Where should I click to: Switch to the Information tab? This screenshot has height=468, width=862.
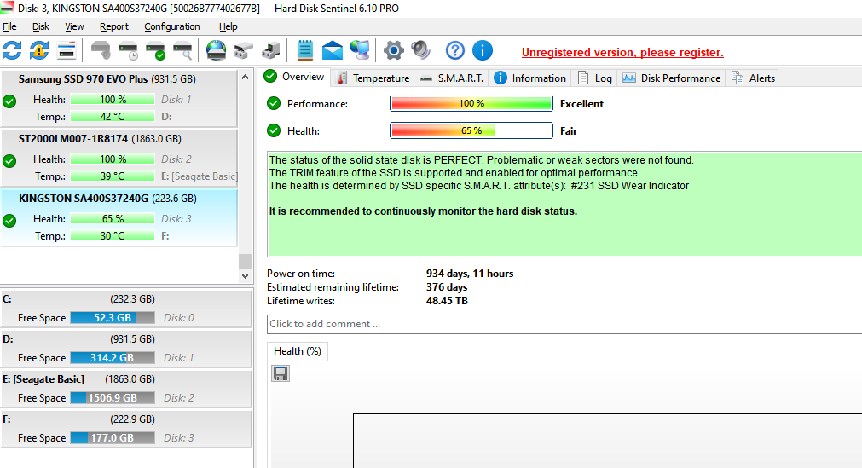click(x=530, y=78)
